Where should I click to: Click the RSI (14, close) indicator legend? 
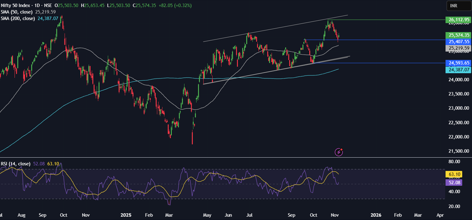[x=16, y=164]
